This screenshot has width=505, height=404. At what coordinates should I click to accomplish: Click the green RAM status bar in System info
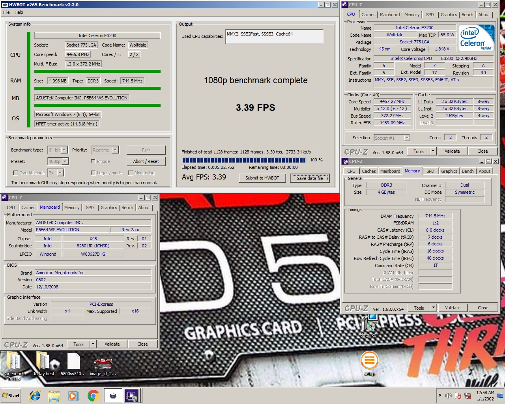pos(97,88)
